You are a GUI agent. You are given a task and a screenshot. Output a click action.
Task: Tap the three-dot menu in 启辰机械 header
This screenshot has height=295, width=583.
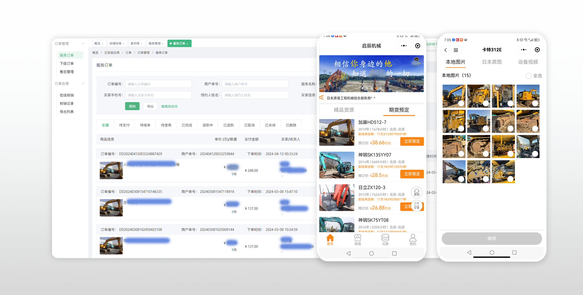coord(404,46)
